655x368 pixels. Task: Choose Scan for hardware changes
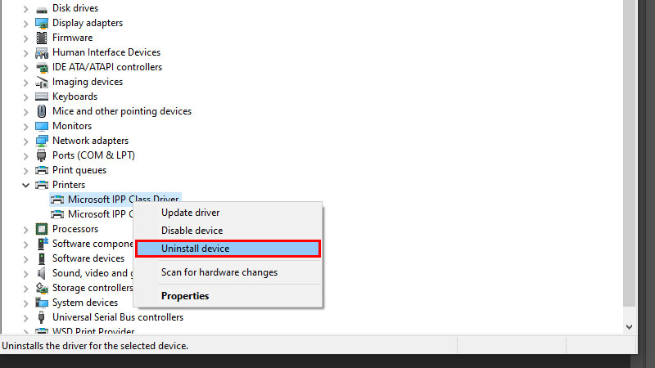pos(228,272)
